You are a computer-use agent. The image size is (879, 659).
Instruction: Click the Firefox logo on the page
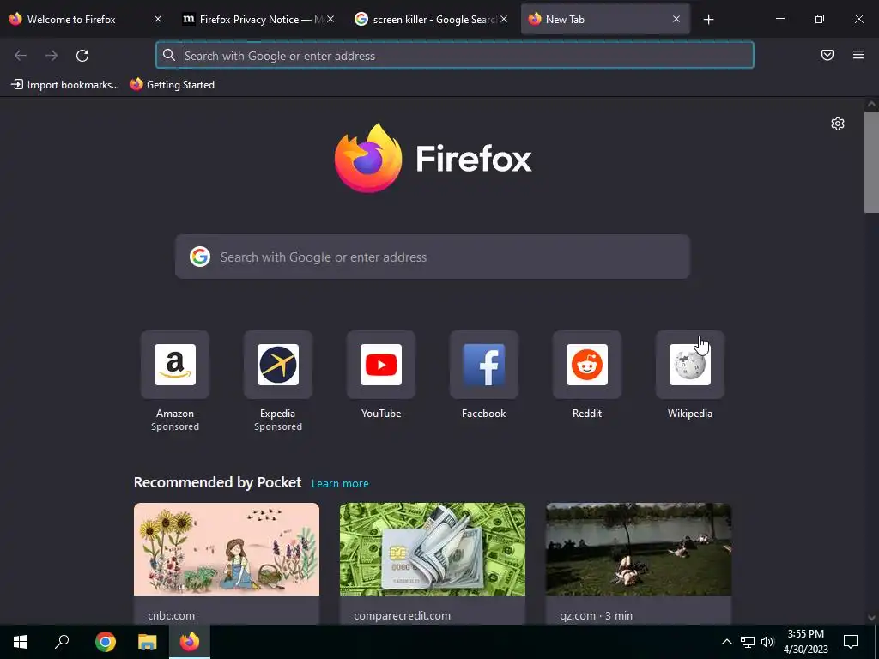pos(368,158)
